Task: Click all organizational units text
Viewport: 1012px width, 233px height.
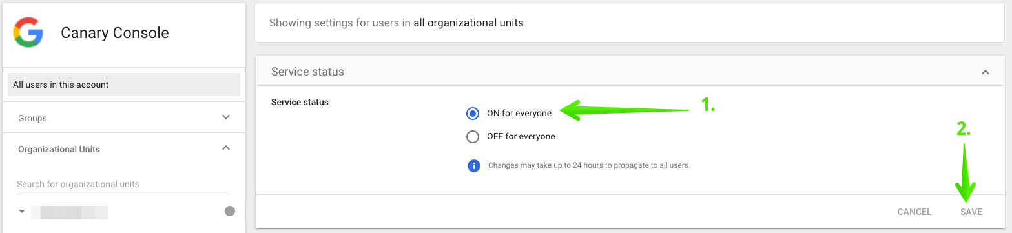Action: coord(468,23)
